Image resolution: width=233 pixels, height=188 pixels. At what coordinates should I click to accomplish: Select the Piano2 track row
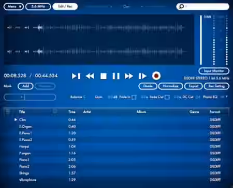click(x=116, y=166)
